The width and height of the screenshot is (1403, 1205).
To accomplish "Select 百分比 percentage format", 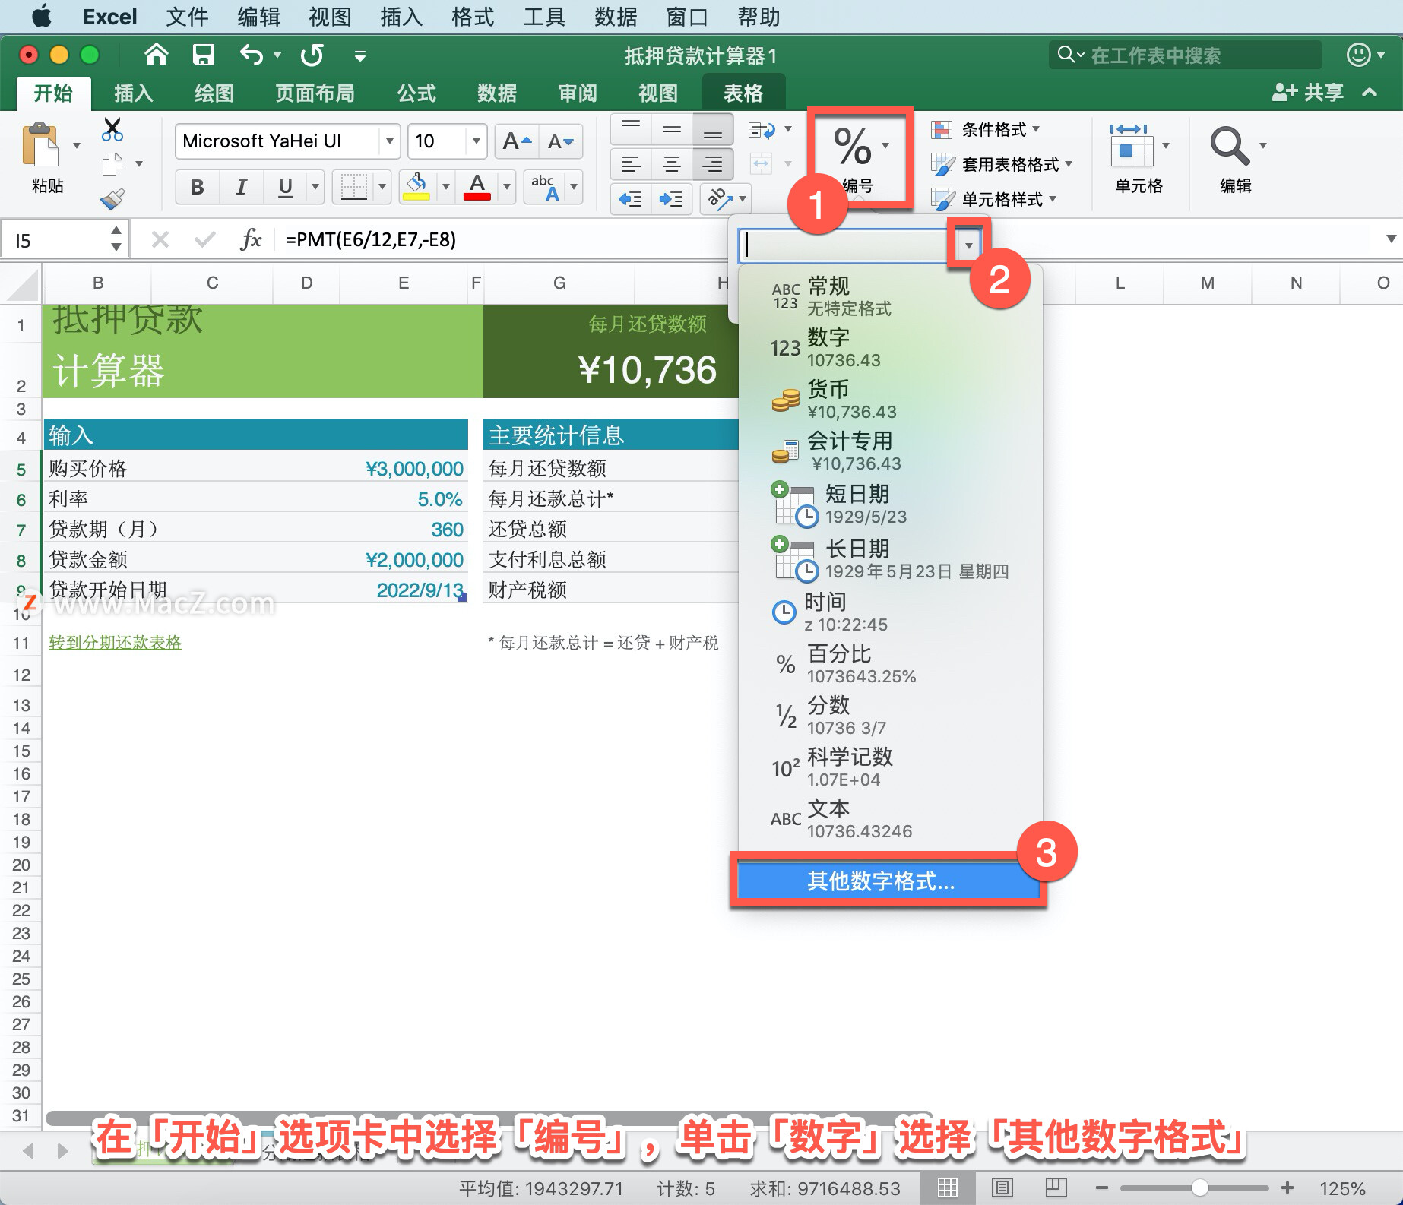I will (x=889, y=664).
